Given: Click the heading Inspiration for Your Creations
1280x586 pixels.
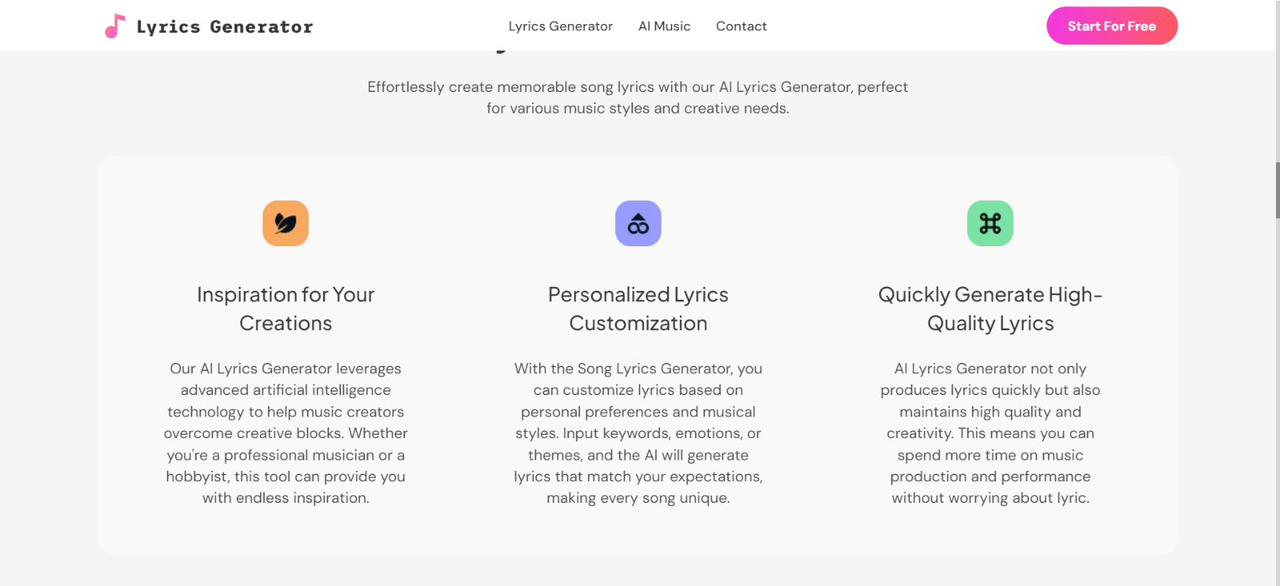Looking at the screenshot, I should tap(286, 309).
